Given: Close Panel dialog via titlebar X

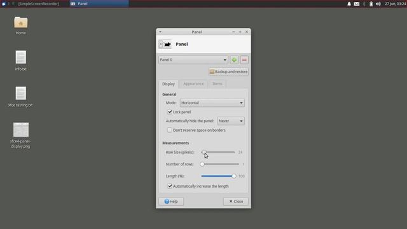Looking at the screenshot, I should pyautogui.click(x=247, y=32).
